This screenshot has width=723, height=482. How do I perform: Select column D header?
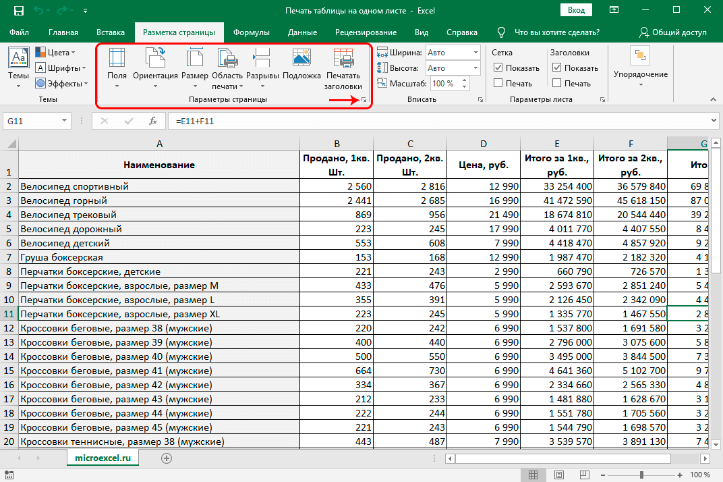point(483,144)
